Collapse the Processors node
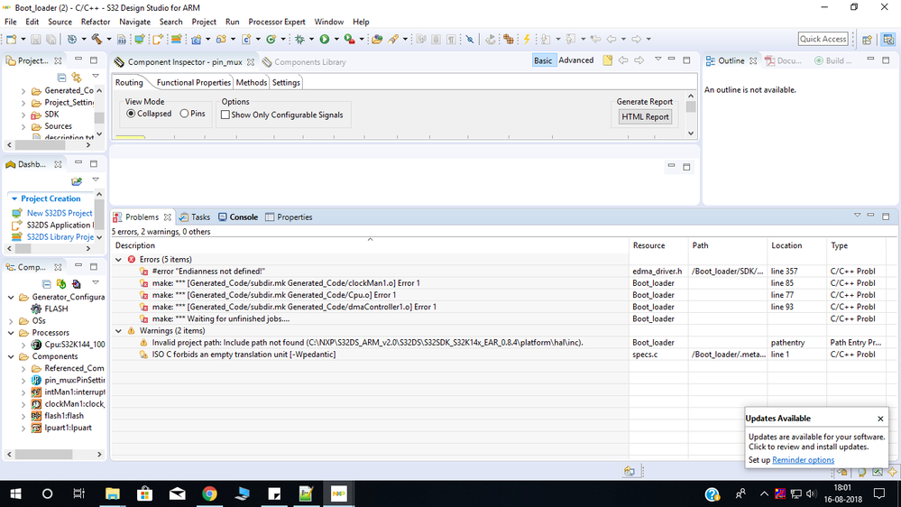The height and width of the screenshot is (507, 901). (x=11, y=333)
